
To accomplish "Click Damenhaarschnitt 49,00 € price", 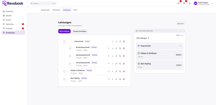I will [85, 58].
